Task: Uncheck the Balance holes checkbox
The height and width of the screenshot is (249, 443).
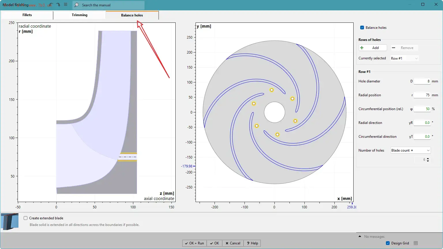Action: tap(362, 28)
